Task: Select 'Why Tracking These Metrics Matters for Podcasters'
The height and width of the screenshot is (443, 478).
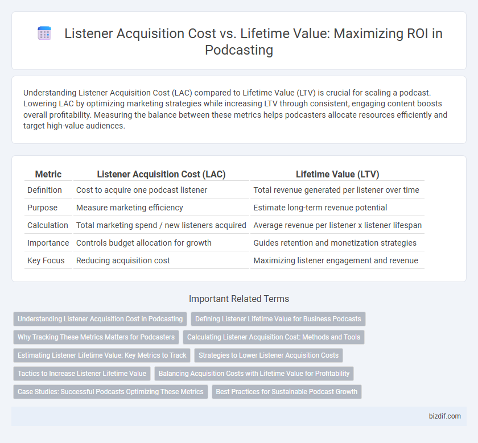Action: pyautogui.click(x=96, y=337)
